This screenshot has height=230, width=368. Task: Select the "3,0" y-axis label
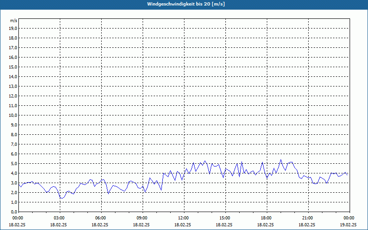coord(14,183)
